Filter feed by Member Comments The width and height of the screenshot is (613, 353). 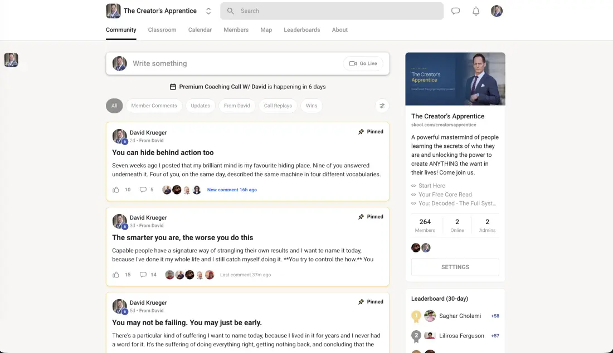(154, 106)
